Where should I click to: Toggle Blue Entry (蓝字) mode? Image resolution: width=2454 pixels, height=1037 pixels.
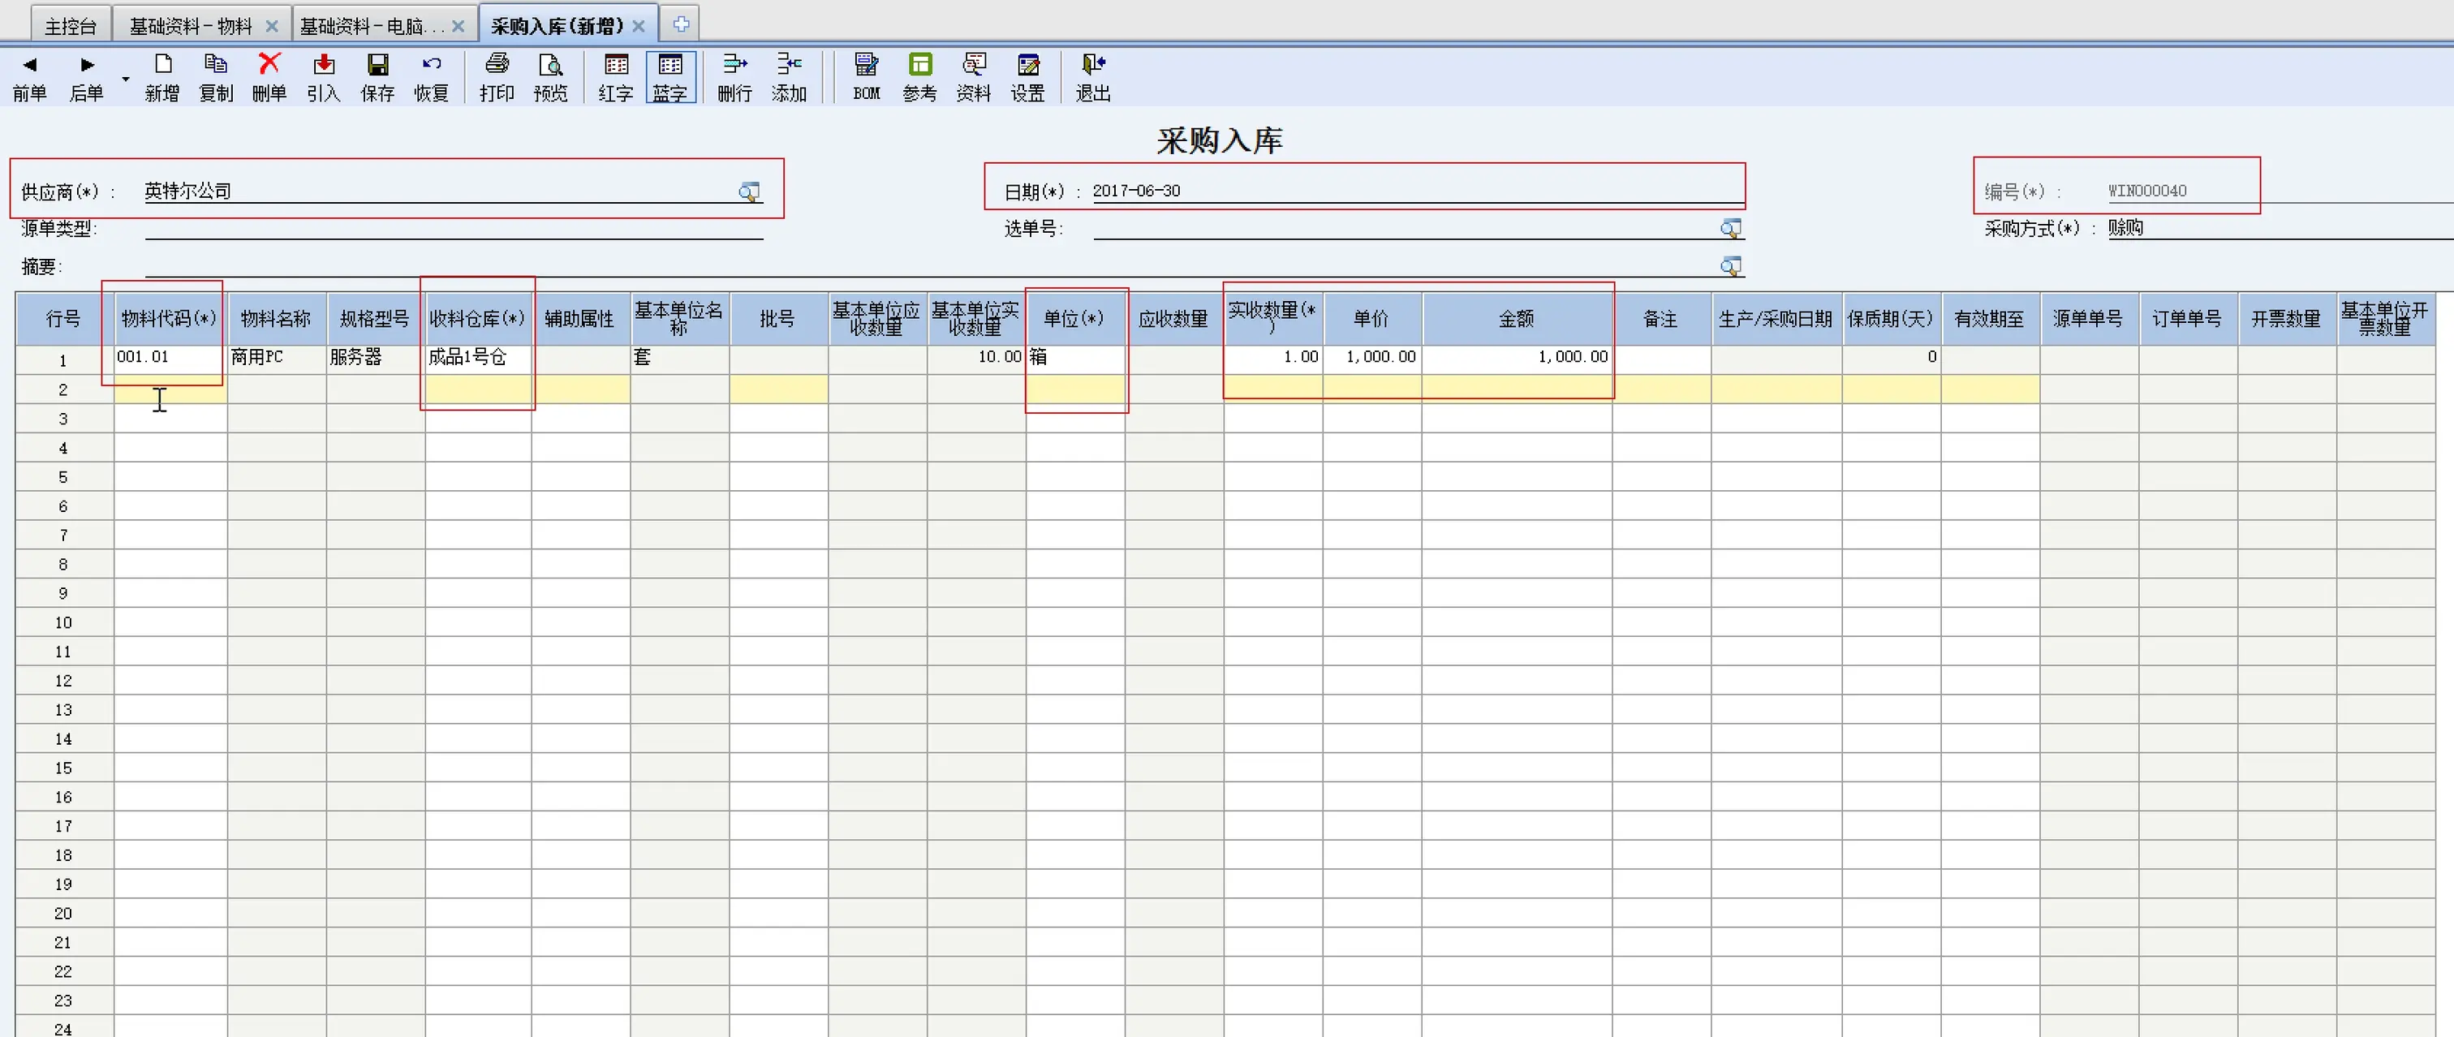[x=670, y=66]
